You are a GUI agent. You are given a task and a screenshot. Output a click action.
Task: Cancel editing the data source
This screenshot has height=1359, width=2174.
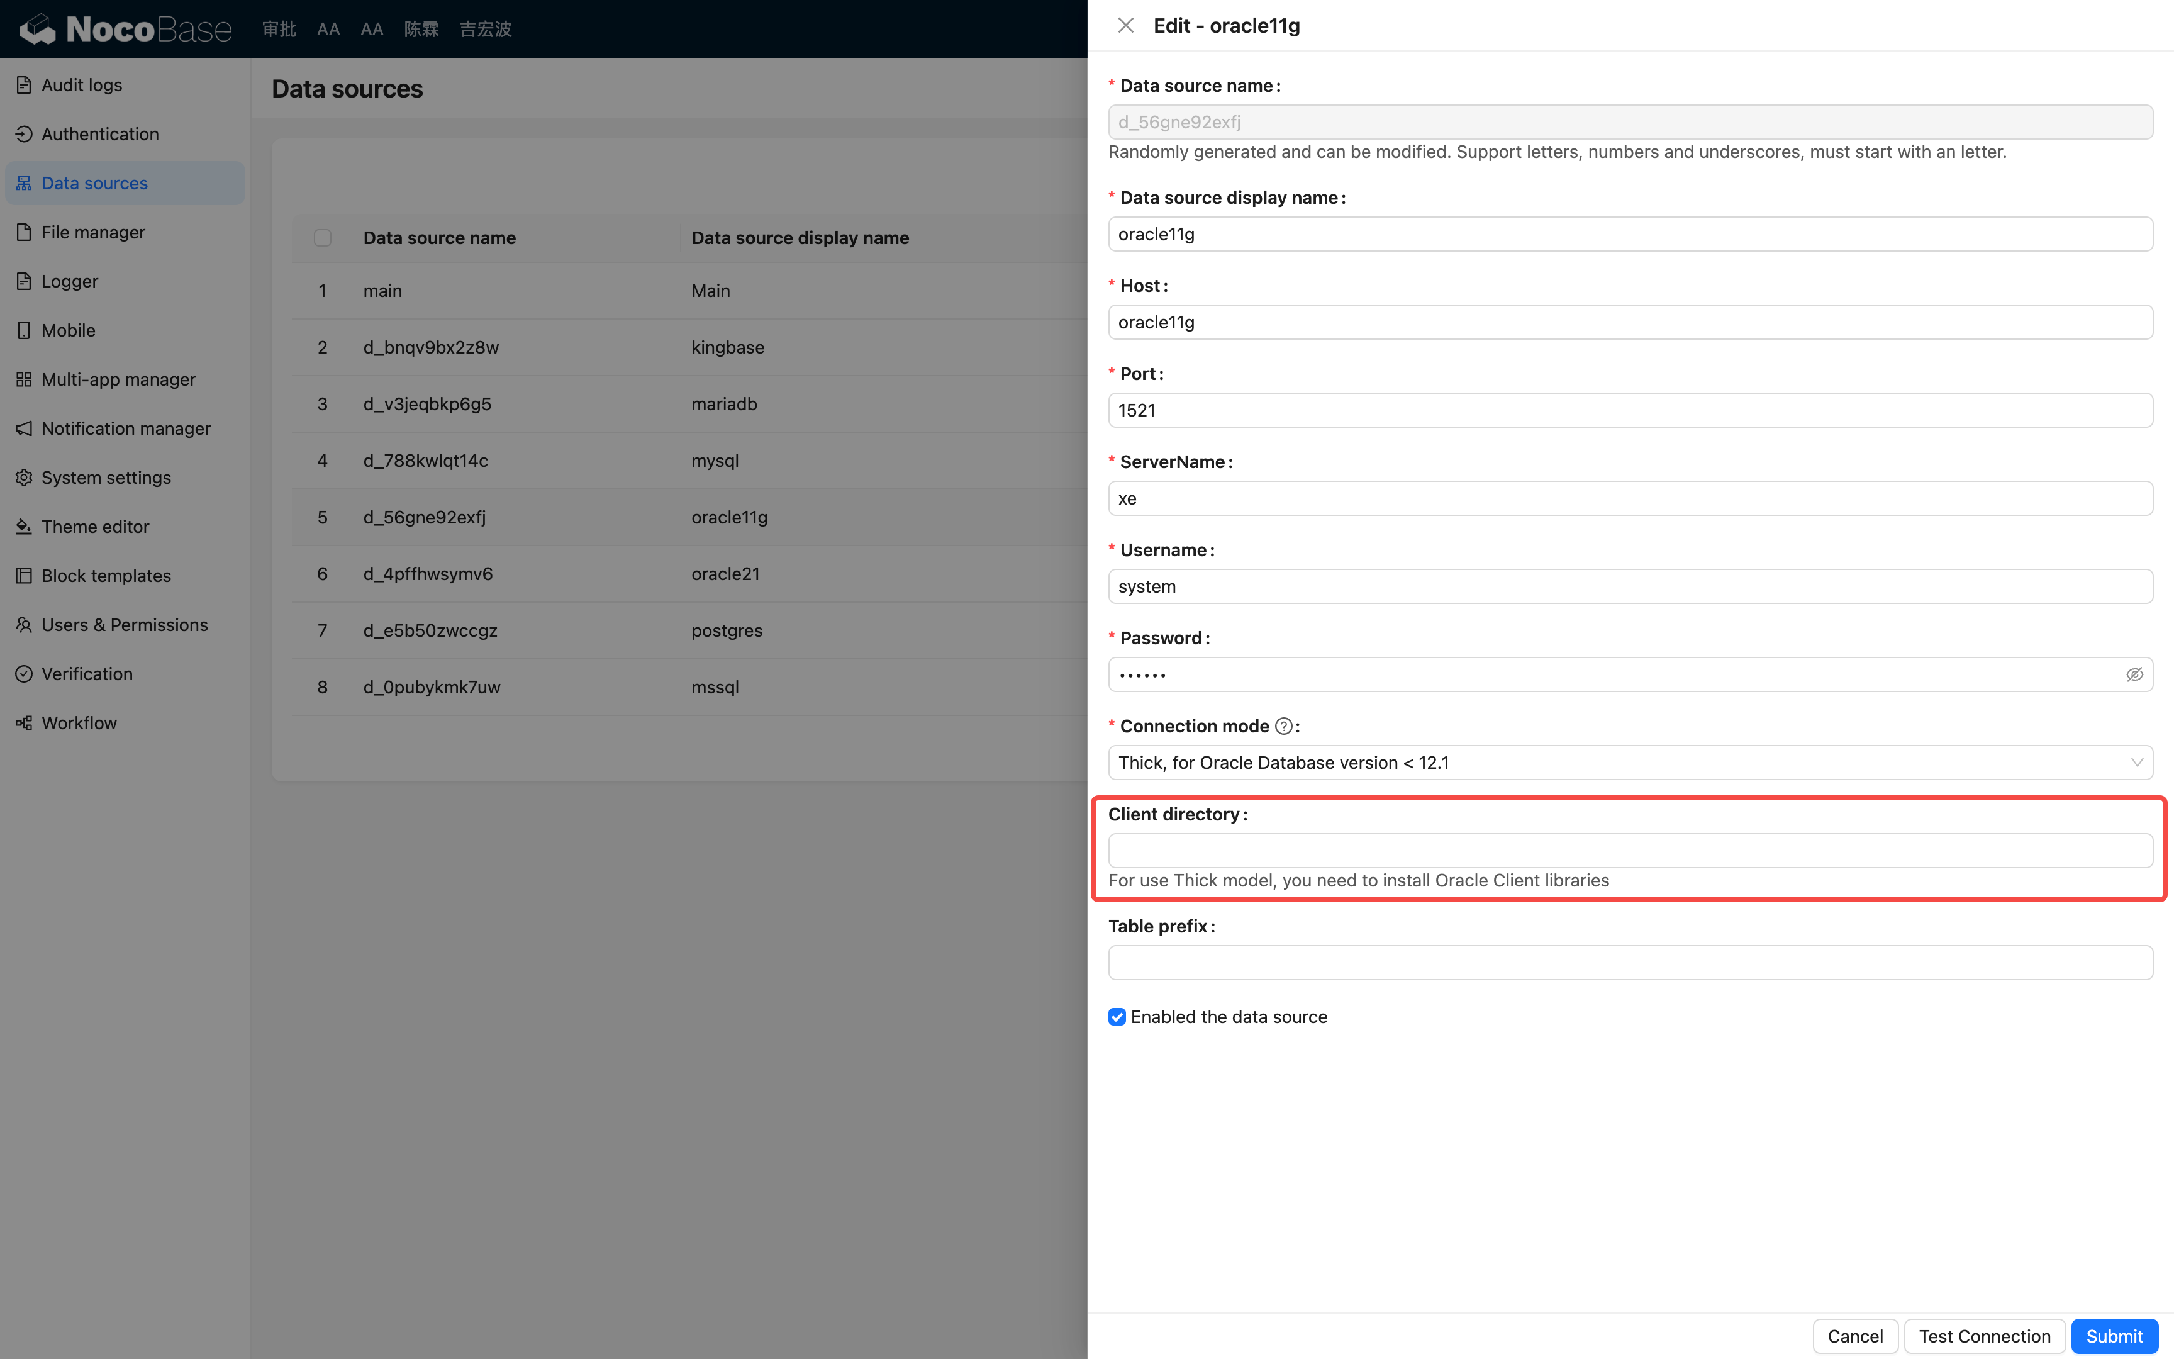pyautogui.click(x=1855, y=1336)
